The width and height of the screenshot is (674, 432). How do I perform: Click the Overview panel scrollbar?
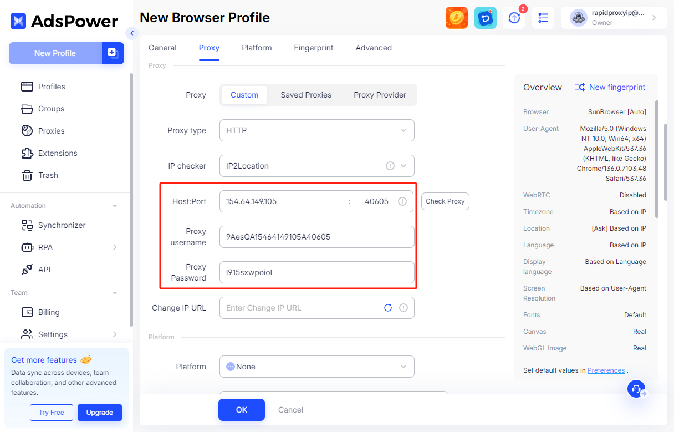(657, 158)
